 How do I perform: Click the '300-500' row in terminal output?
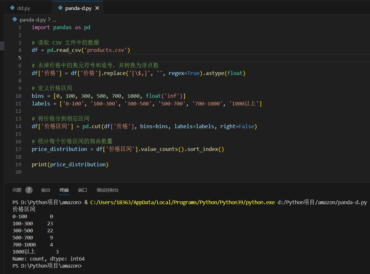click(x=33, y=230)
